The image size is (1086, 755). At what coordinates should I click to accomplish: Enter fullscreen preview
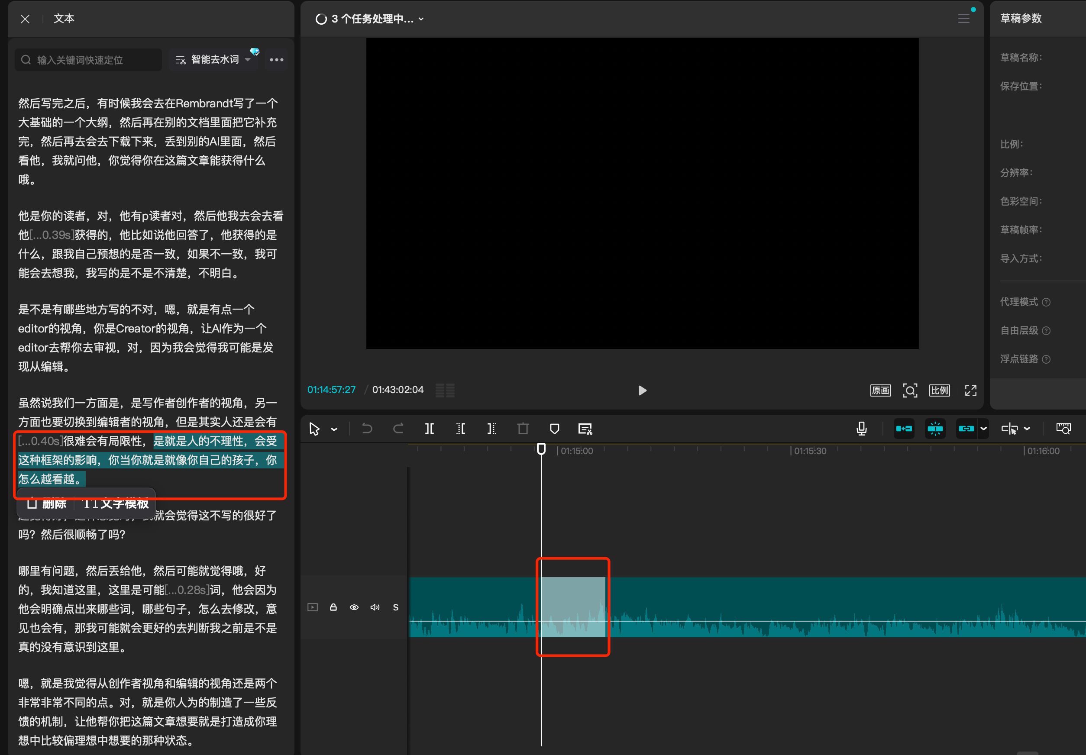(x=970, y=390)
